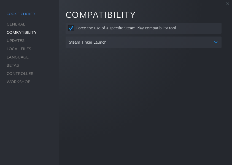
Task: Open CONTROLLER settings for Cookie Clicker
Action: (x=20, y=74)
